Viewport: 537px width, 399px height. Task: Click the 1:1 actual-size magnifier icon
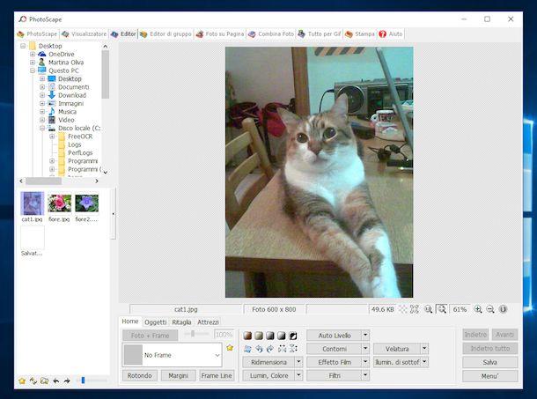[429, 309]
